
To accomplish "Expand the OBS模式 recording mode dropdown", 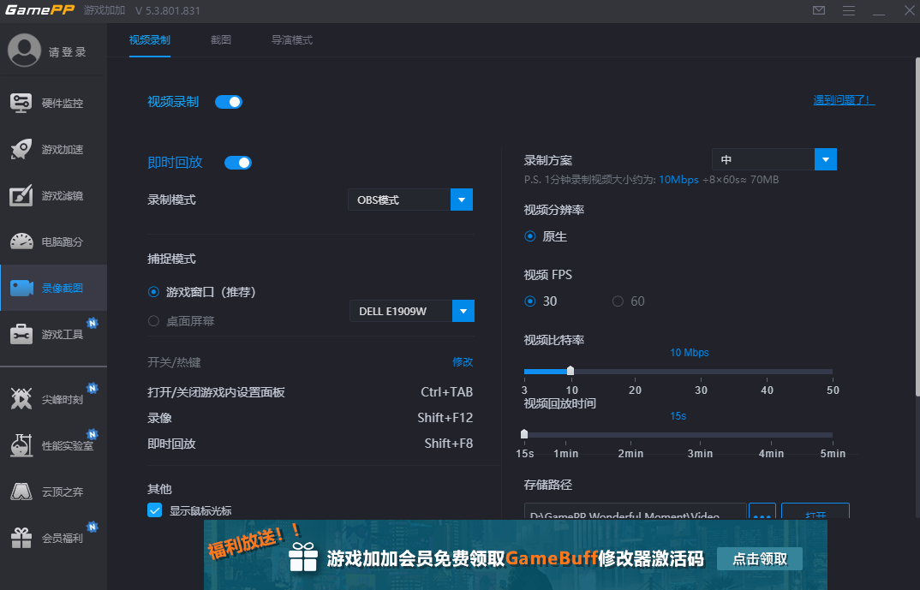I will (462, 200).
